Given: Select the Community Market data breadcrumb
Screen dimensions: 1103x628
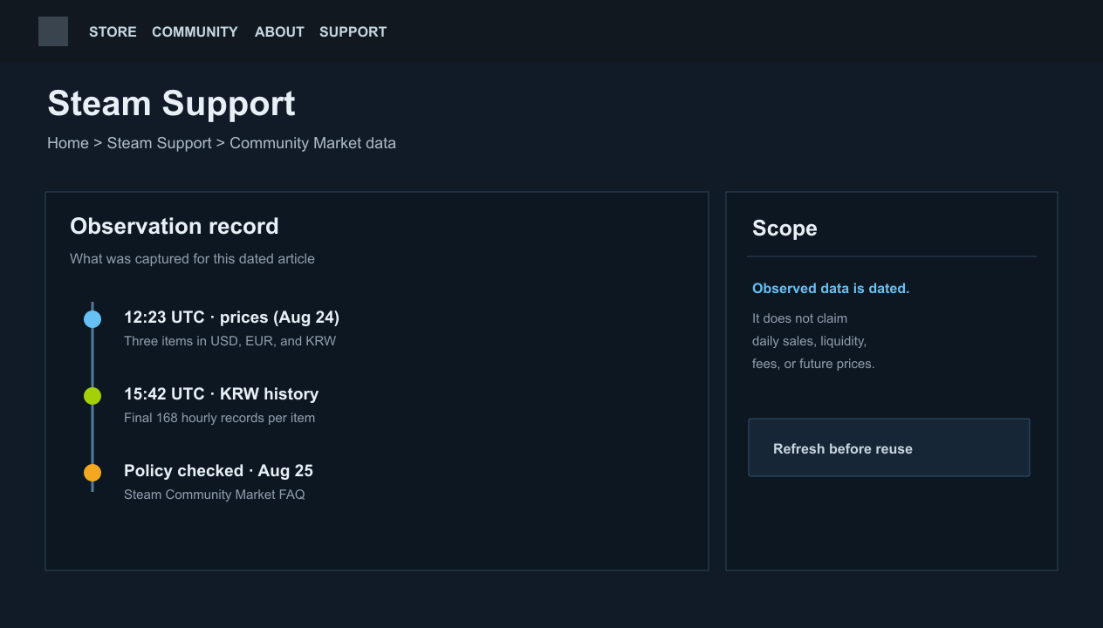Looking at the screenshot, I should point(312,143).
